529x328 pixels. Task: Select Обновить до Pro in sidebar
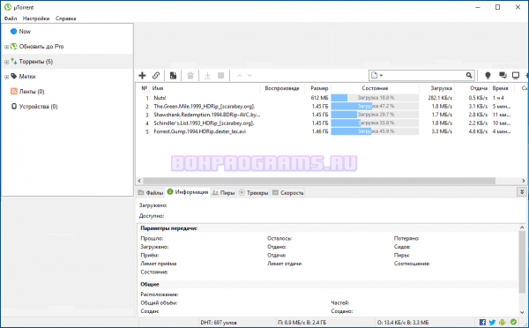coord(41,47)
